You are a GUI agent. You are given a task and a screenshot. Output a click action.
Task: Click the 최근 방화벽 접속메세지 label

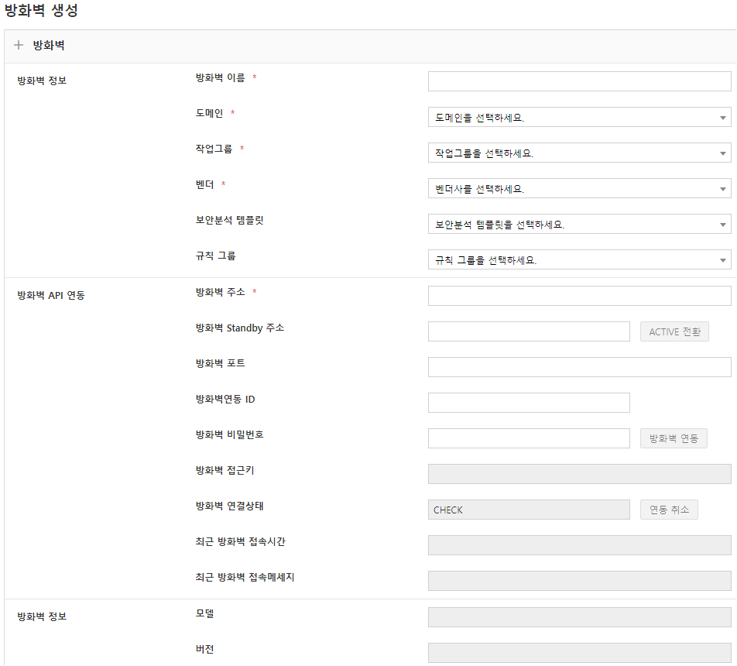click(245, 577)
